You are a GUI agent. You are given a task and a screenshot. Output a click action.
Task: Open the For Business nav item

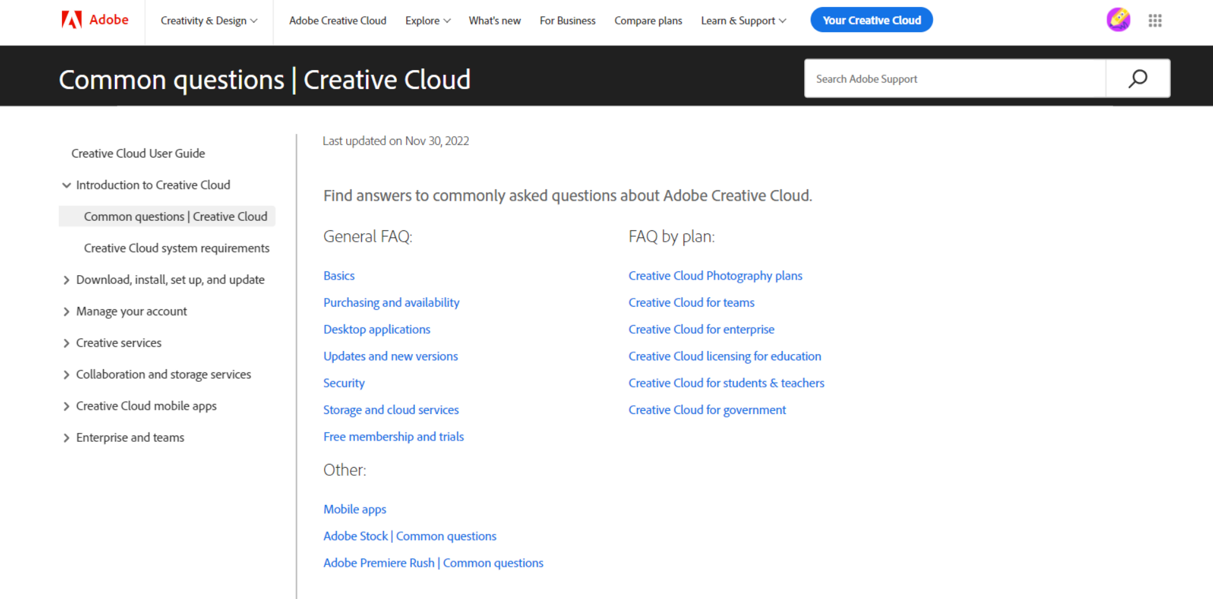(x=567, y=21)
